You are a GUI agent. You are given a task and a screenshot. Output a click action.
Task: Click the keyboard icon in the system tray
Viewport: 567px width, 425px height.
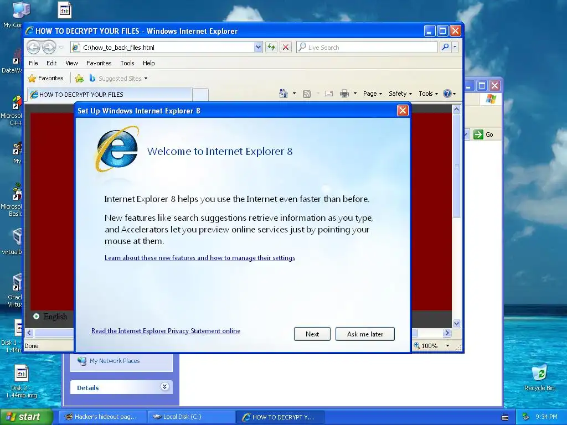coord(505,417)
